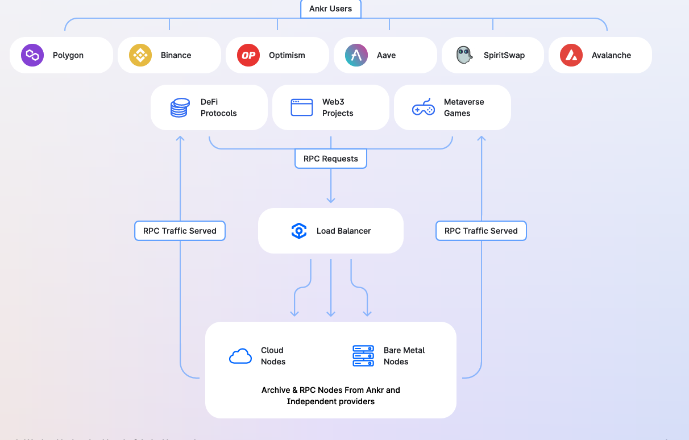689x440 pixels.
Task: Select the right RPC Traffic Served label
Action: click(x=481, y=231)
